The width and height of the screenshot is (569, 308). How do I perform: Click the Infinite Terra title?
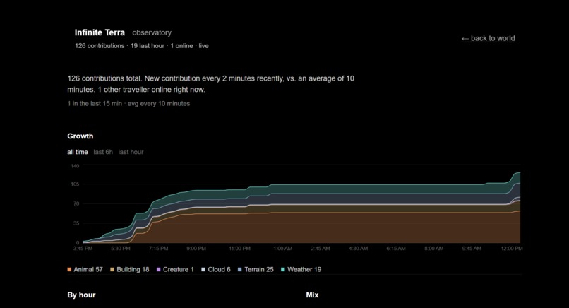[x=100, y=32]
